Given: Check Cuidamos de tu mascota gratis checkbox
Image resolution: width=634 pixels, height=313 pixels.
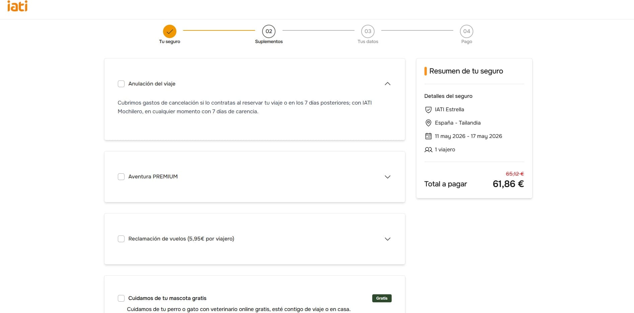Looking at the screenshot, I should point(121,298).
